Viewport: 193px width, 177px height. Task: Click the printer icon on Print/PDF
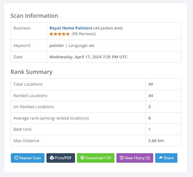point(52,158)
